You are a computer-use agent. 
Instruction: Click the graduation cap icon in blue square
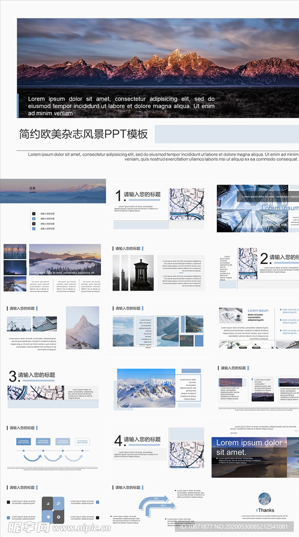[47, 517]
